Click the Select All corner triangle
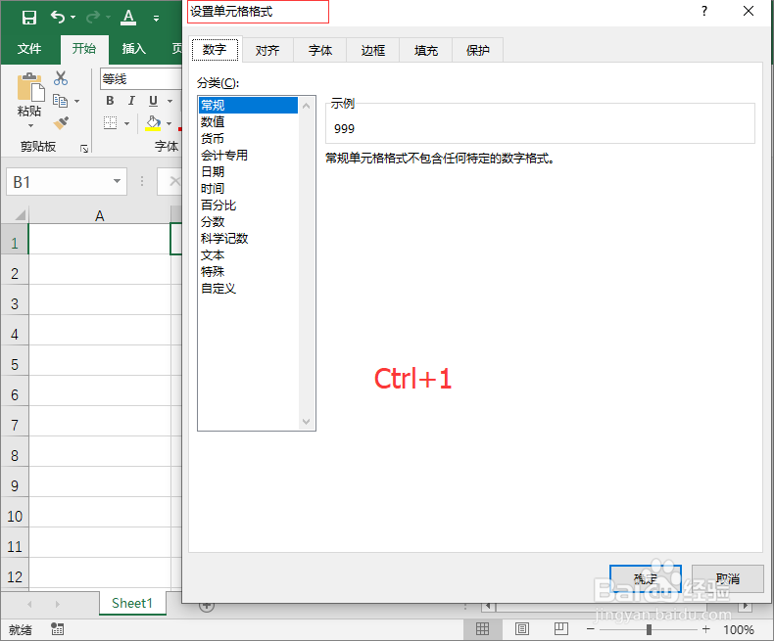This screenshot has height=641, width=774. click(21, 215)
